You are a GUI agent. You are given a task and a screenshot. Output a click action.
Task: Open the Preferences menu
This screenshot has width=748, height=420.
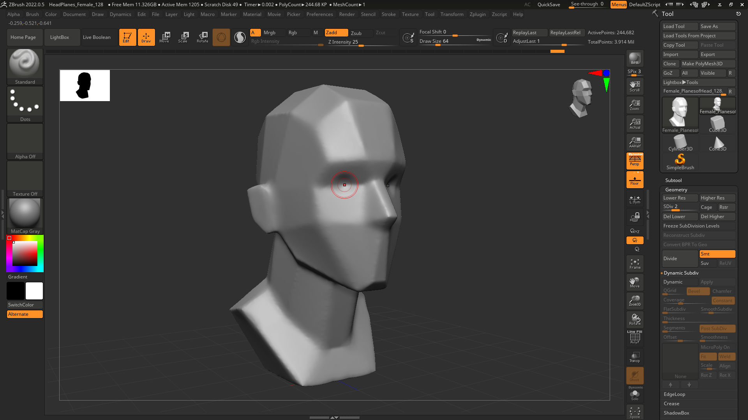pos(319,14)
